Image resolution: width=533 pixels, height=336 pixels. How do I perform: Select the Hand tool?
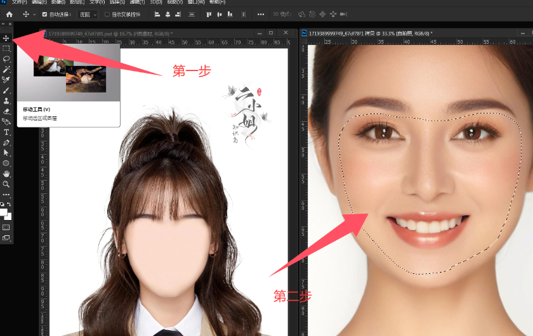(6, 174)
